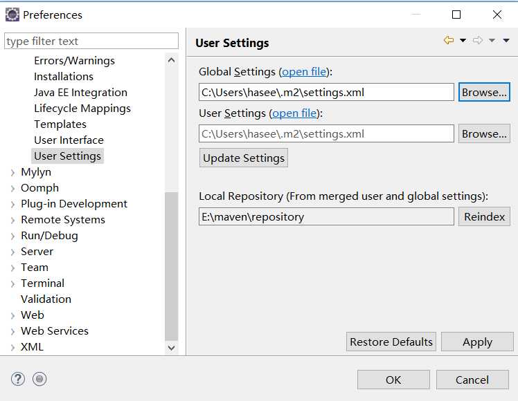
Task: Open file link for Global Settings
Action: pyautogui.click(x=304, y=72)
